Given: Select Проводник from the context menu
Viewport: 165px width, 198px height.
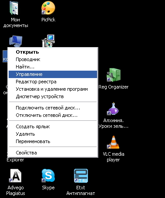Looking at the screenshot, I should coord(53,59).
